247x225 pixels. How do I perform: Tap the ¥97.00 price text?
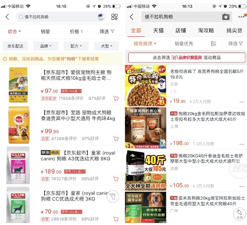(x=49, y=91)
